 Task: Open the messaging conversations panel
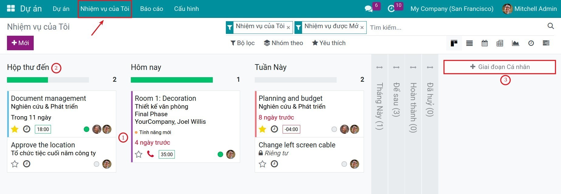click(x=369, y=8)
